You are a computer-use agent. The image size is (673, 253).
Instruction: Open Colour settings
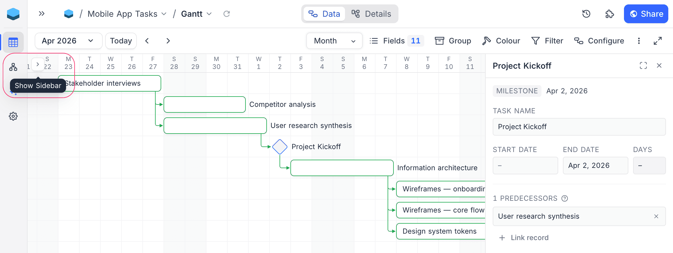point(501,41)
